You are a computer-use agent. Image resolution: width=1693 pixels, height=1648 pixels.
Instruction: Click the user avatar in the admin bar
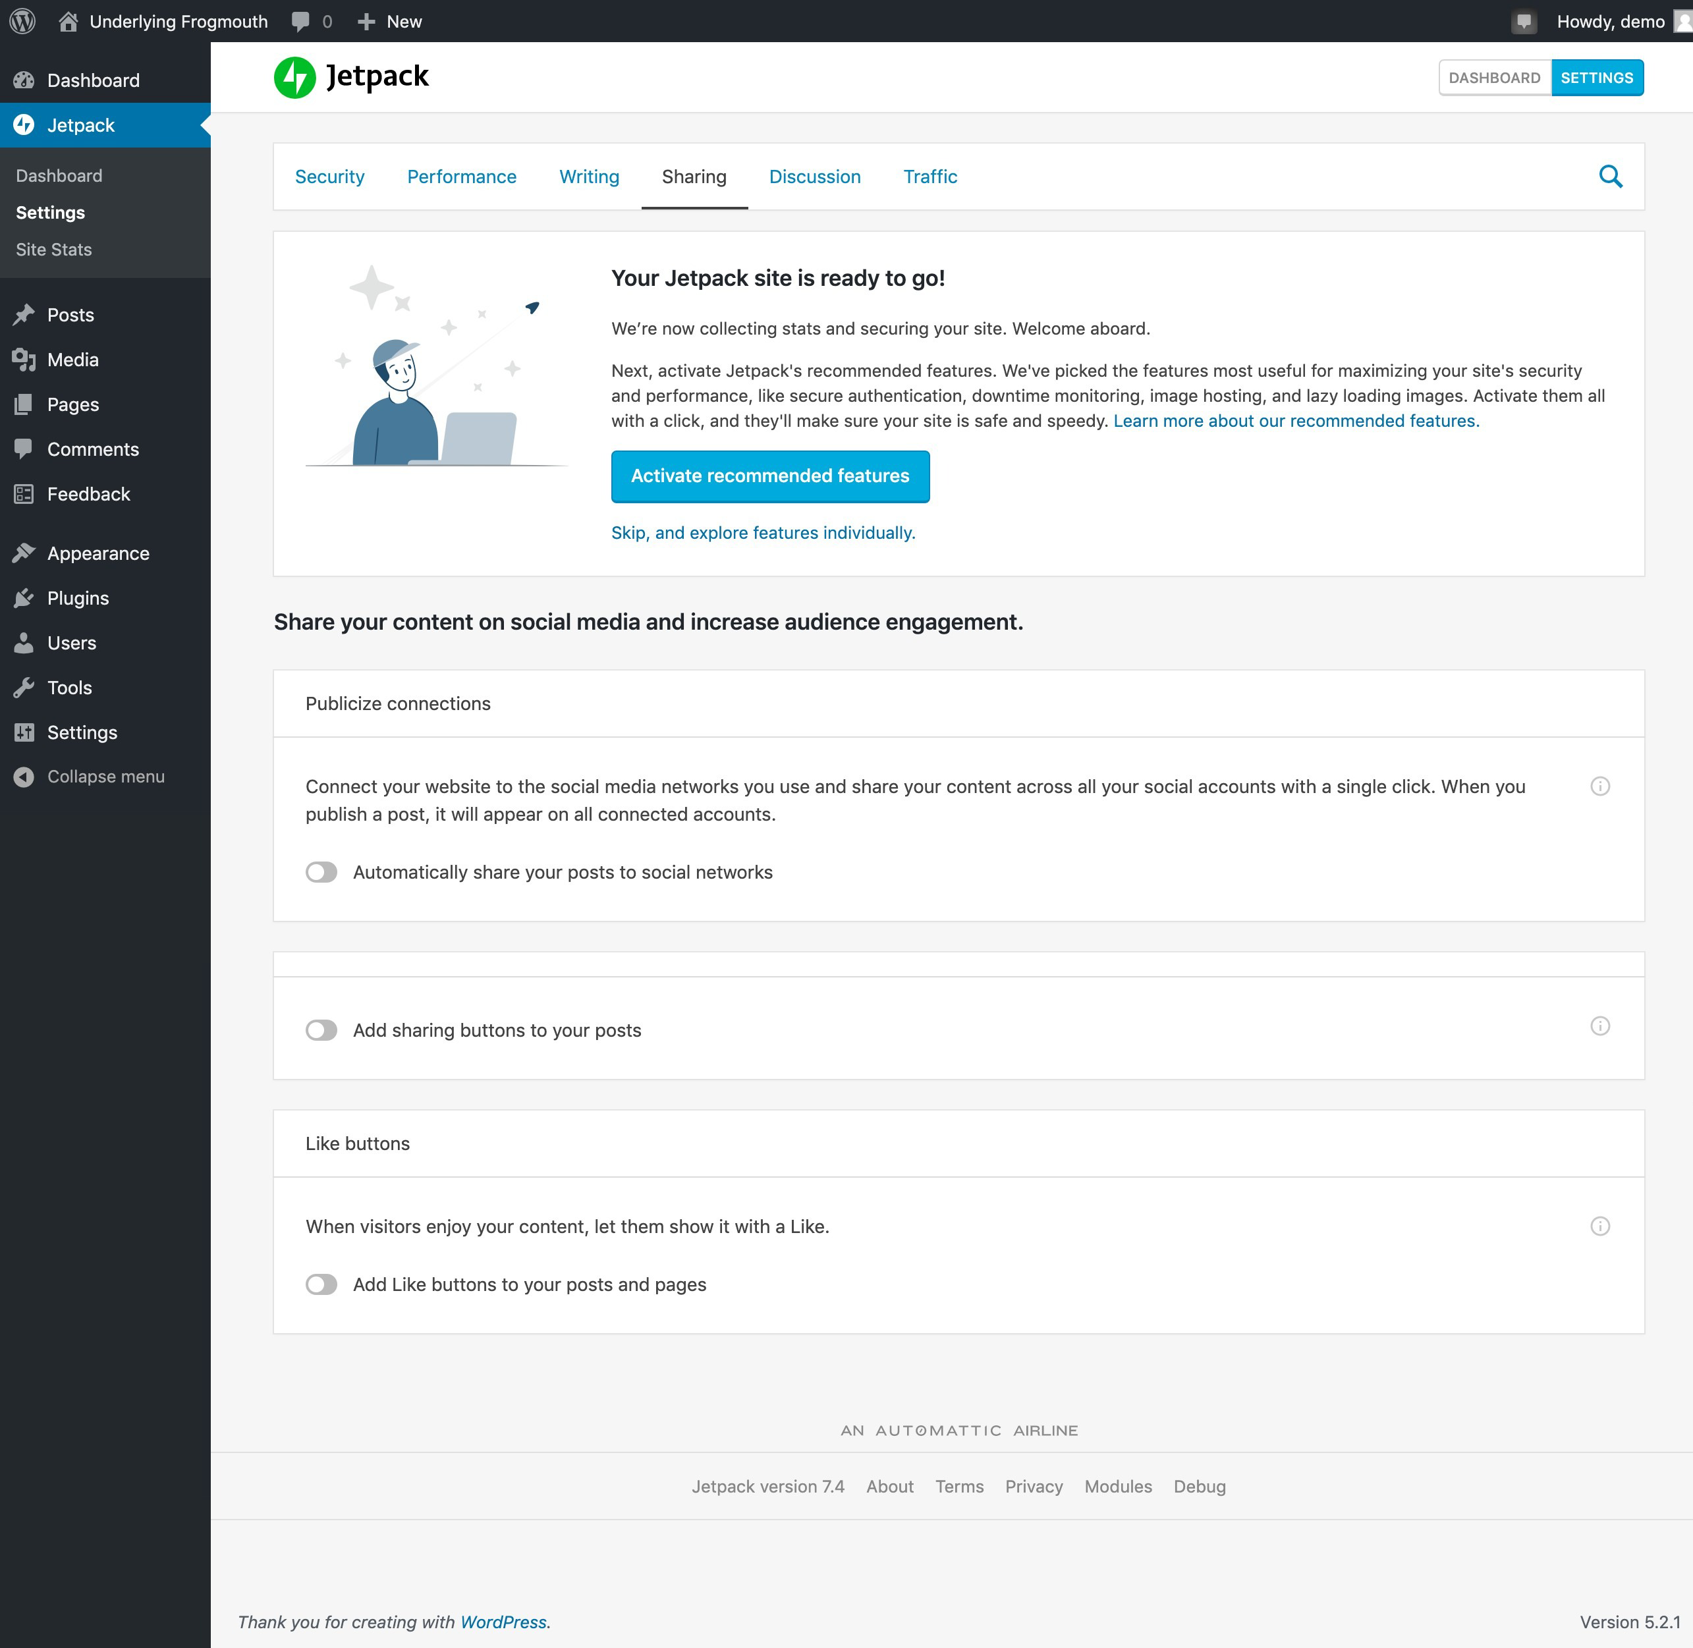click(x=1684, y=21)
